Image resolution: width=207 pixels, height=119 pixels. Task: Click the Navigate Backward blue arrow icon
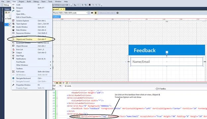pos(13,78)
